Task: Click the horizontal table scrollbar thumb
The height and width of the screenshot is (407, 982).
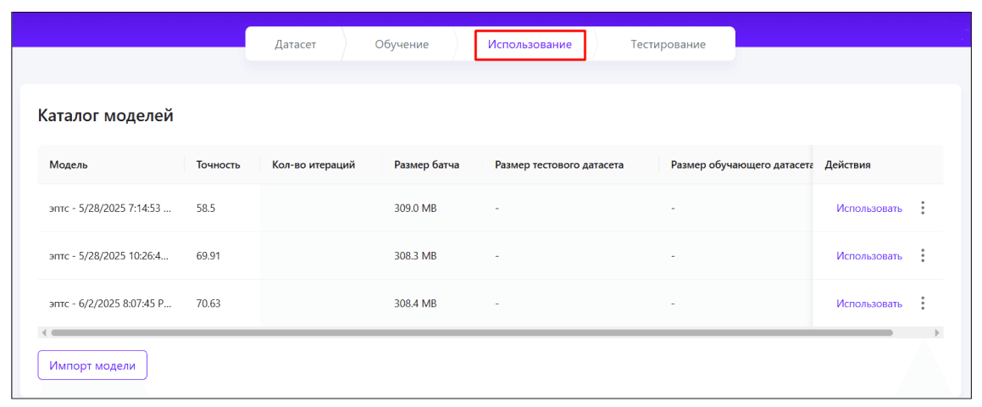Action: [471, 332]
